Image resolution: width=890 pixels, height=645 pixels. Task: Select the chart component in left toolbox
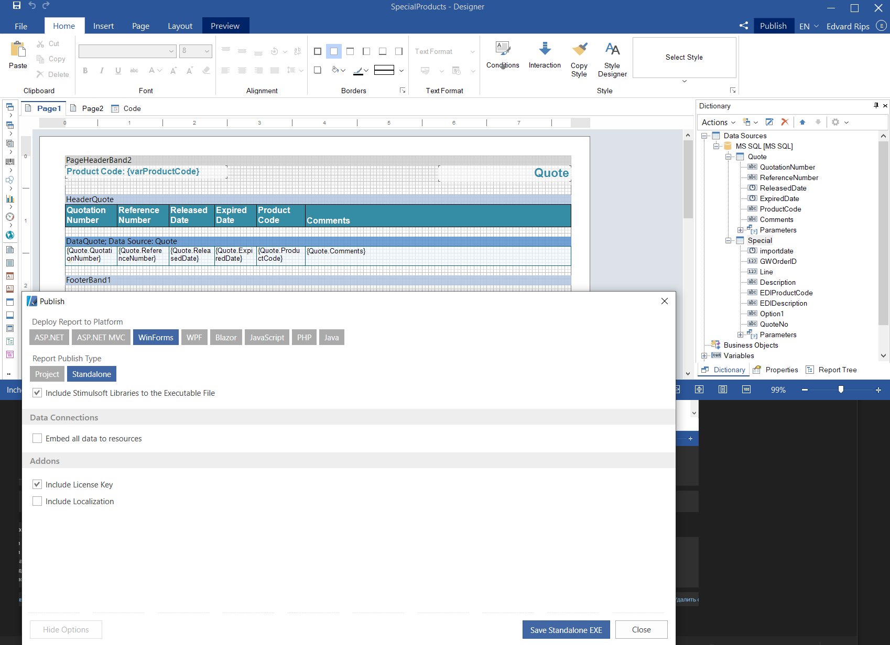click(9, 199)
